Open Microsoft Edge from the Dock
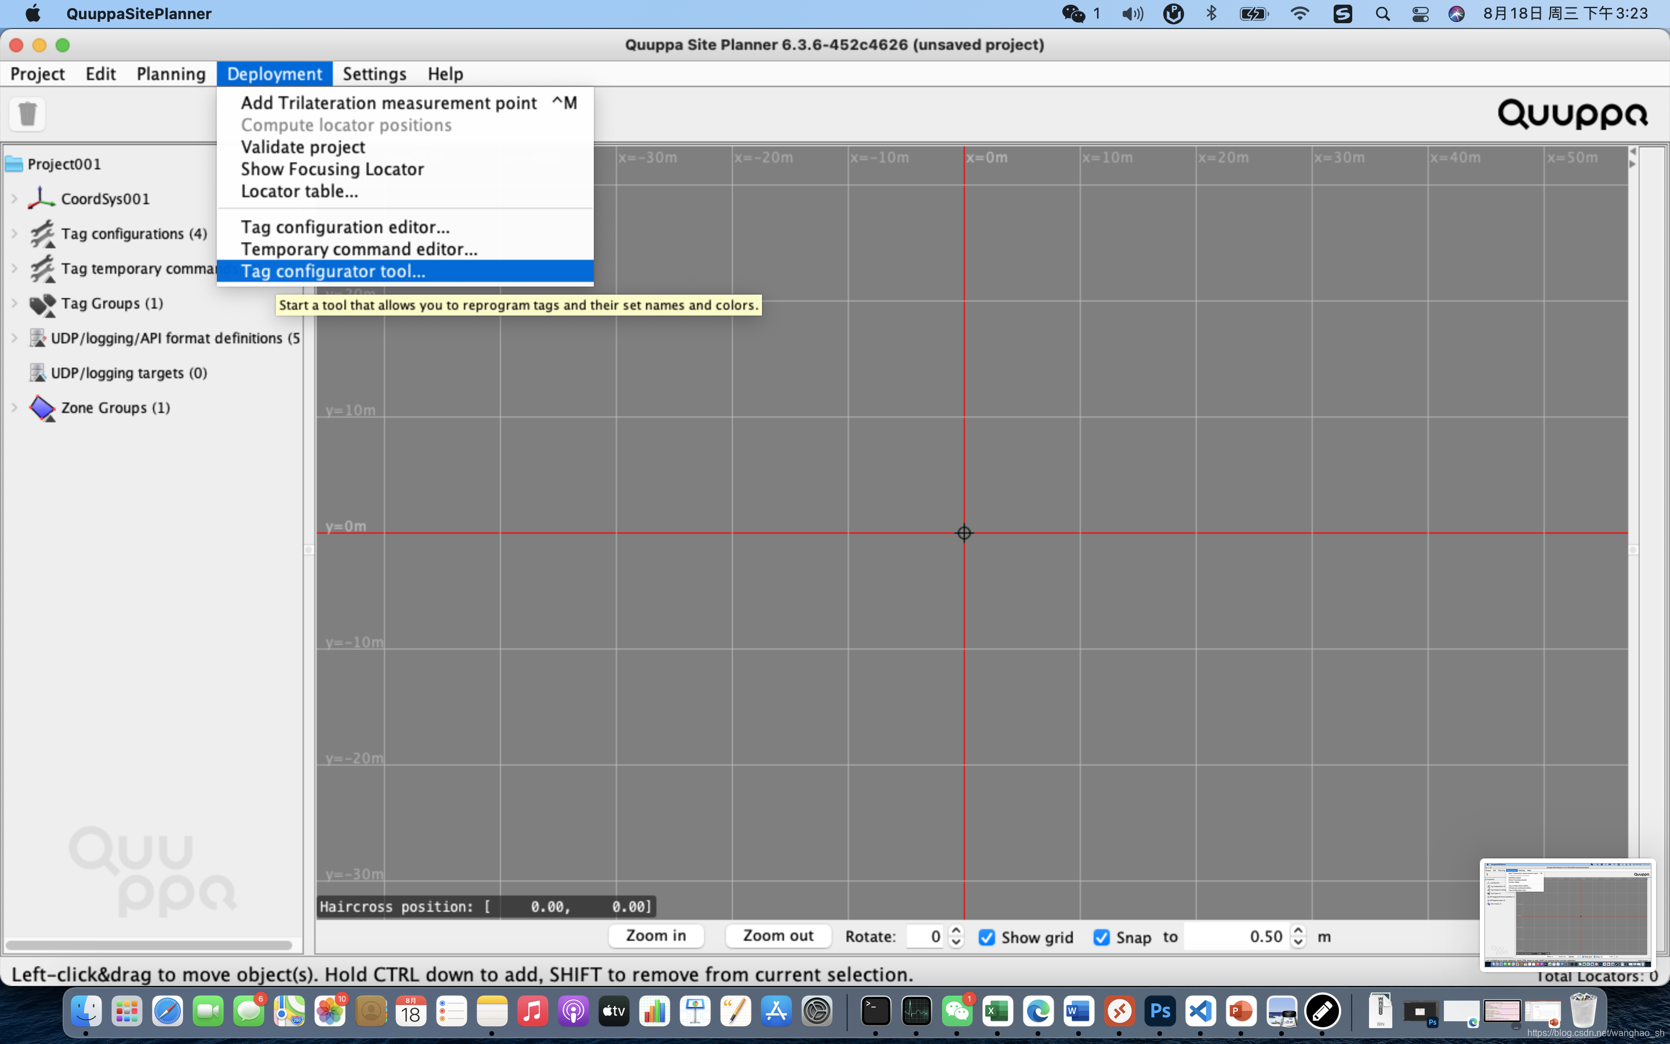This screenshot has width=1670, height=1044. point(1038,1012)
